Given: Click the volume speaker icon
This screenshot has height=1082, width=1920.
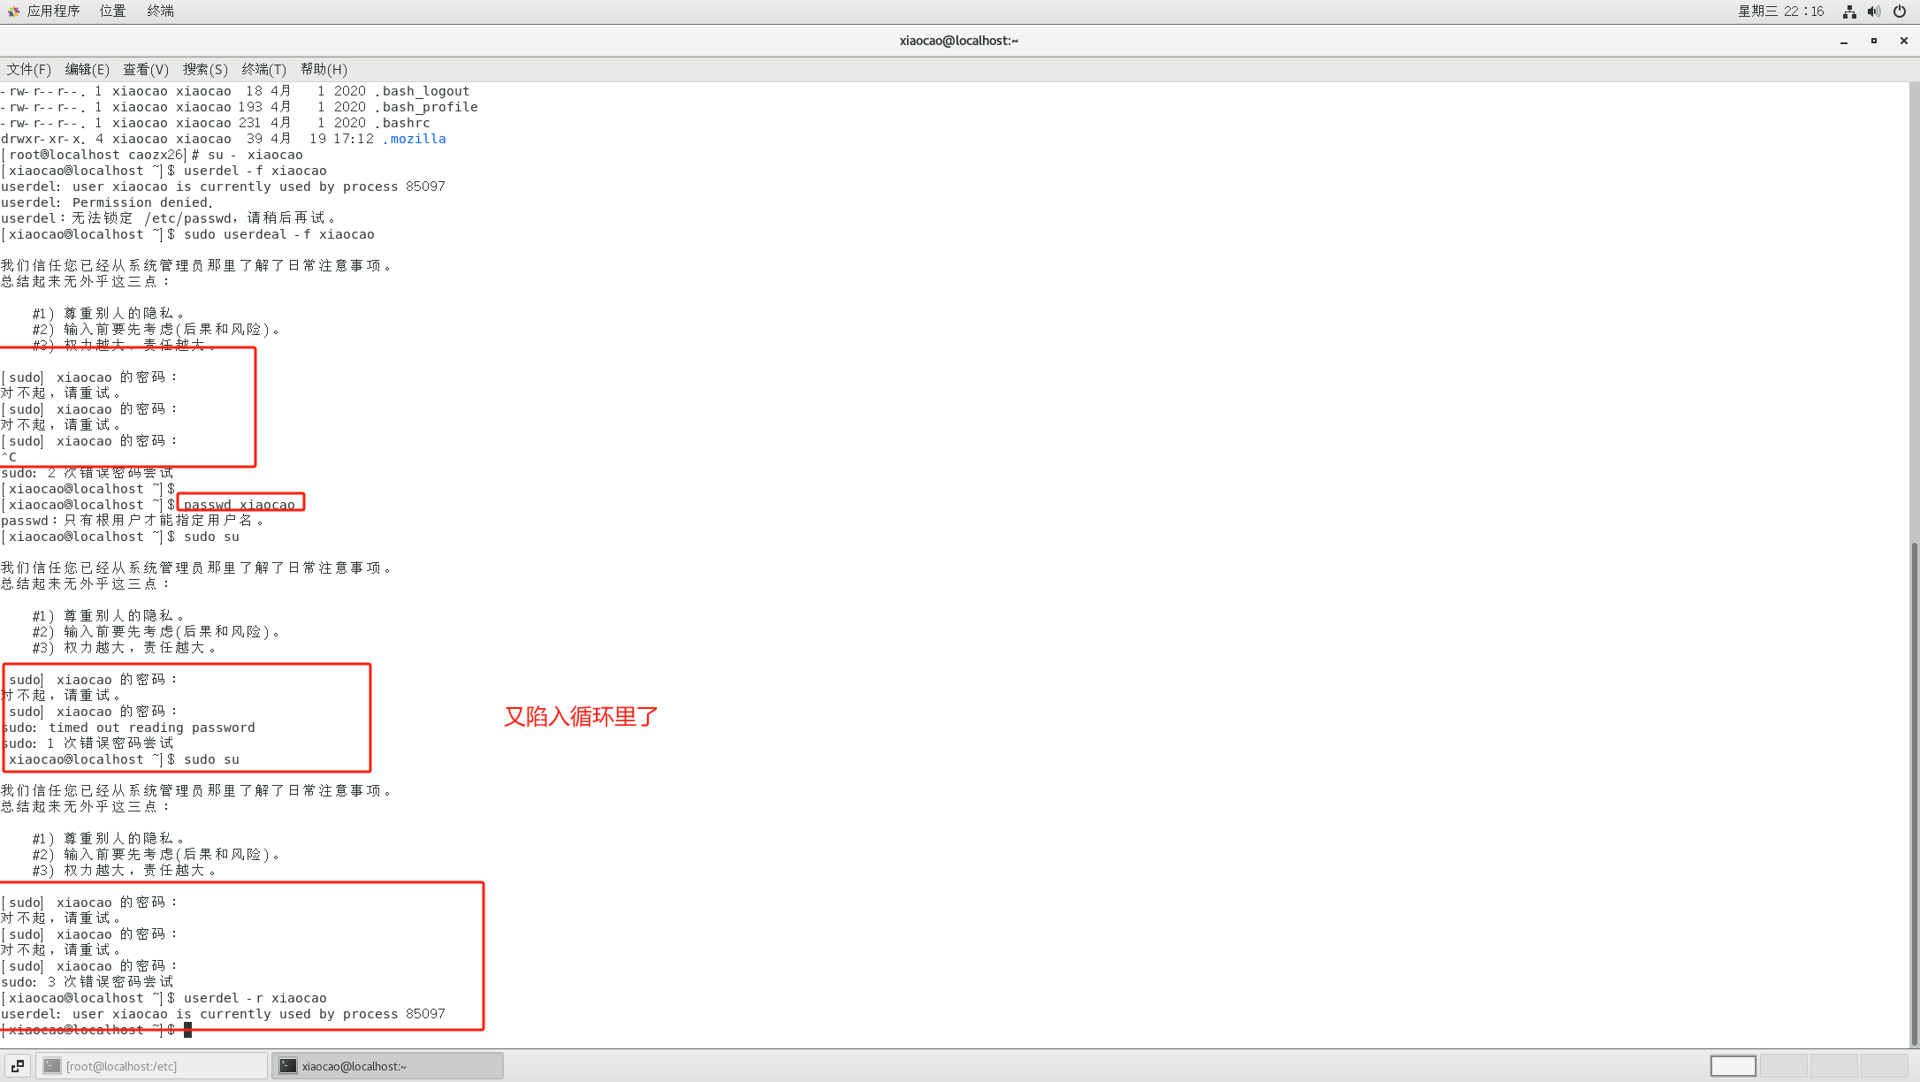Looking at the screenshot, I should point(1874,11).
